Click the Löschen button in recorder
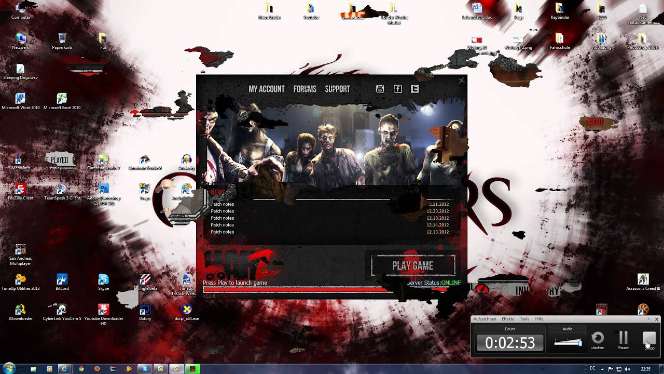Image resolution: width=664 pixels, height=374 pixels. (598, 340)
